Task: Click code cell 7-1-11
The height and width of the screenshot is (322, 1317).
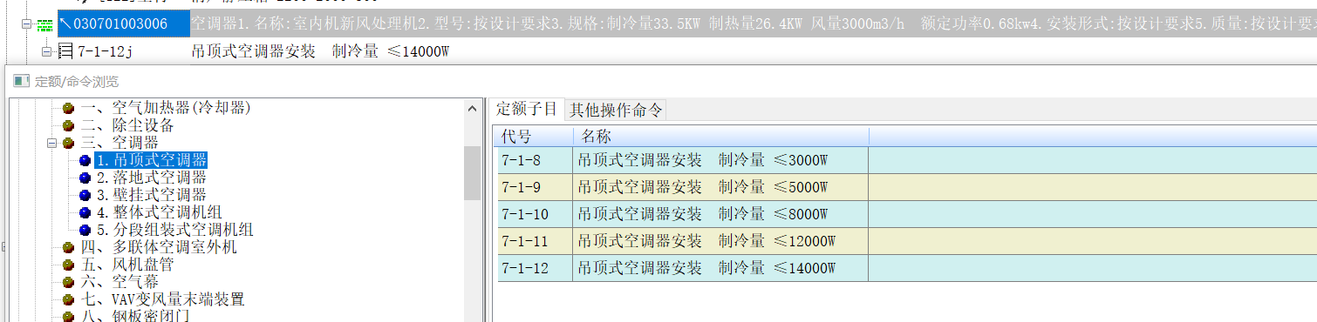Action: (534, 241)
